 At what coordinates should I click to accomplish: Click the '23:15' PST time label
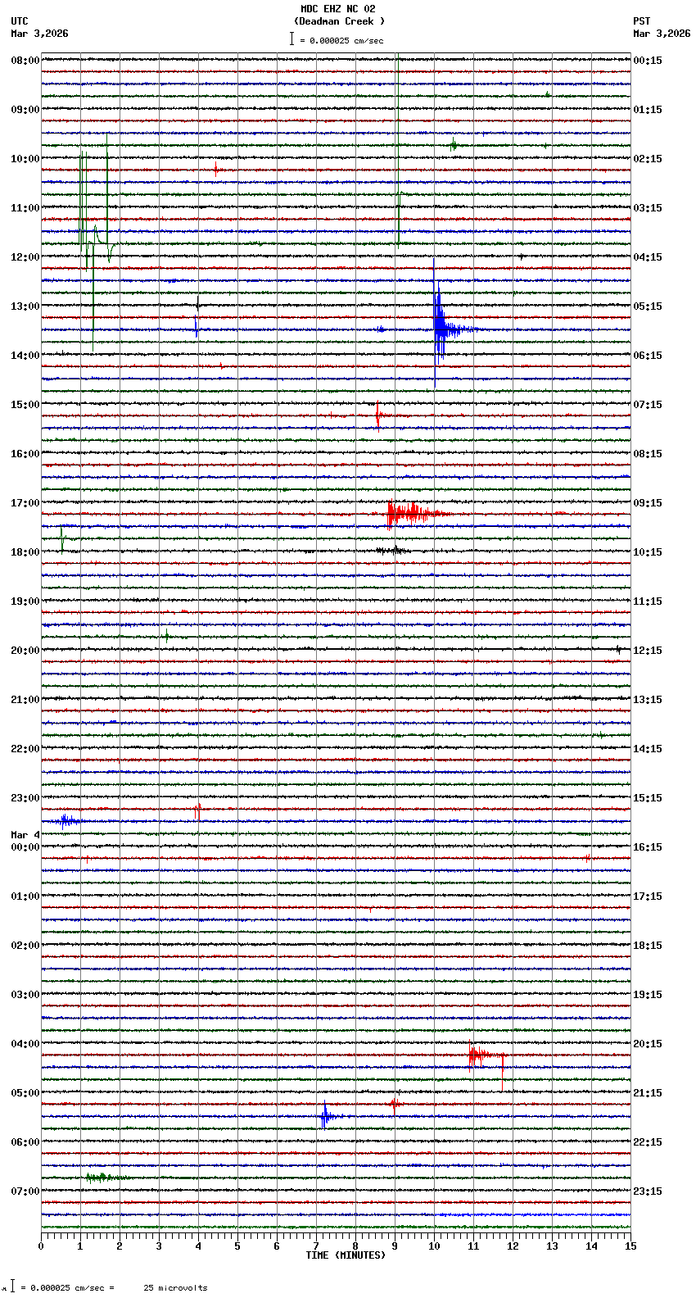coord(648,1191)
